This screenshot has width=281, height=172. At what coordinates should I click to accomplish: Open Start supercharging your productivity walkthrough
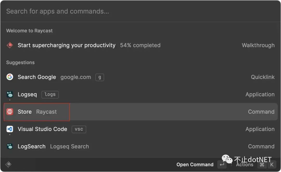tap(140, 45)
